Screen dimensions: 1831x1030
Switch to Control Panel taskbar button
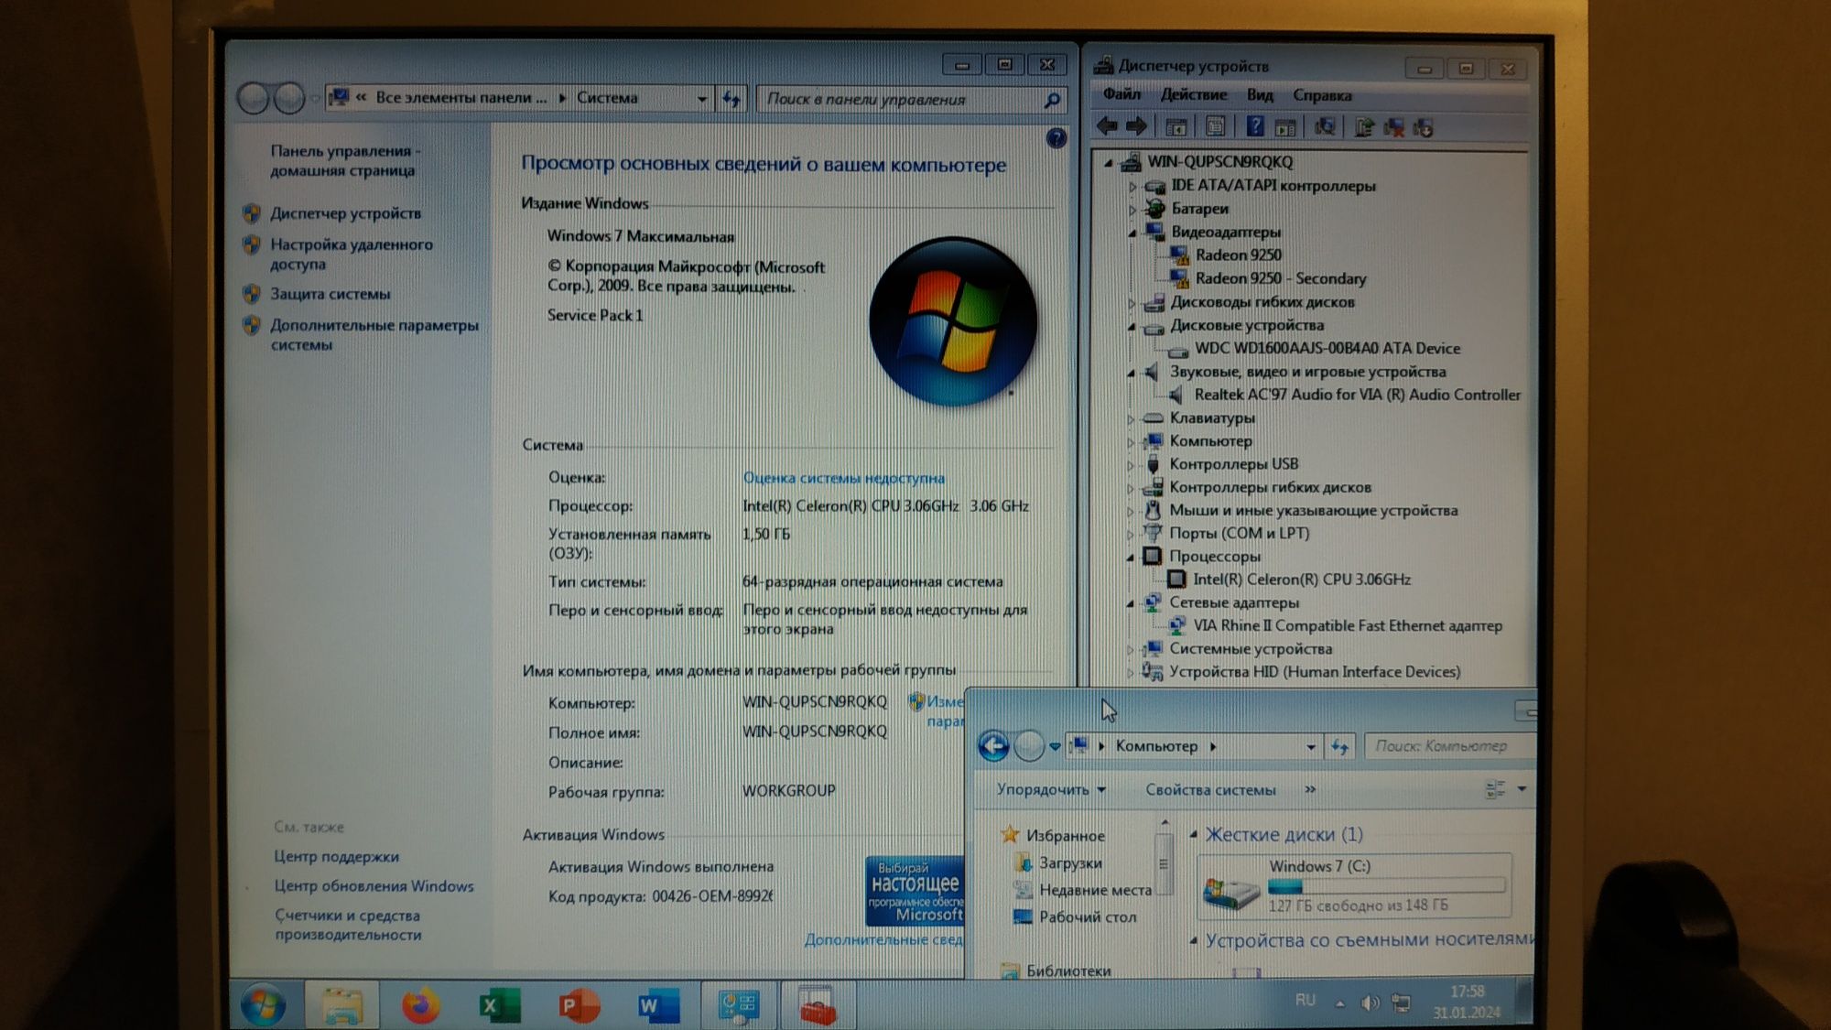(x=738, y=1006)
